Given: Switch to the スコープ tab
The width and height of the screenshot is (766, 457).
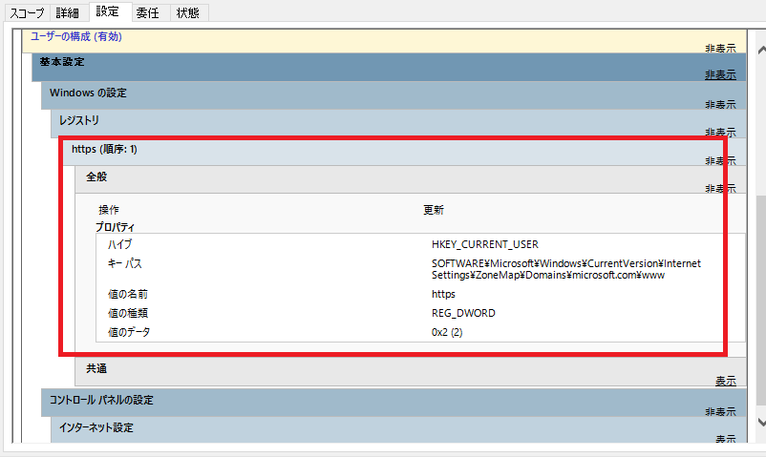Looking at the screenshot, I should coord(25,12).
